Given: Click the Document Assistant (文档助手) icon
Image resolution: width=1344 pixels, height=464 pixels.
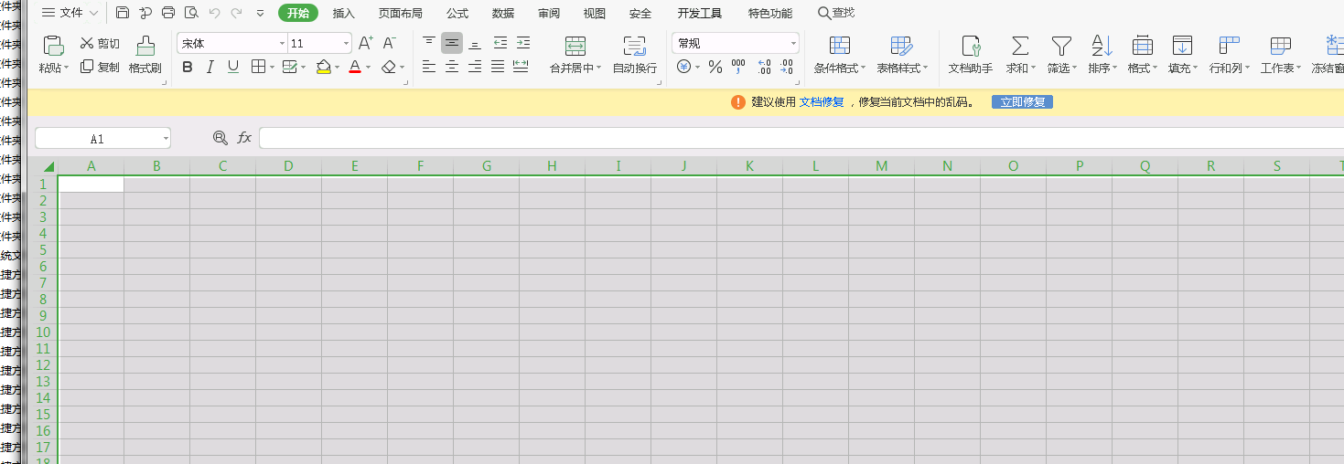Looking at the screenshot, I should [971, 46].
